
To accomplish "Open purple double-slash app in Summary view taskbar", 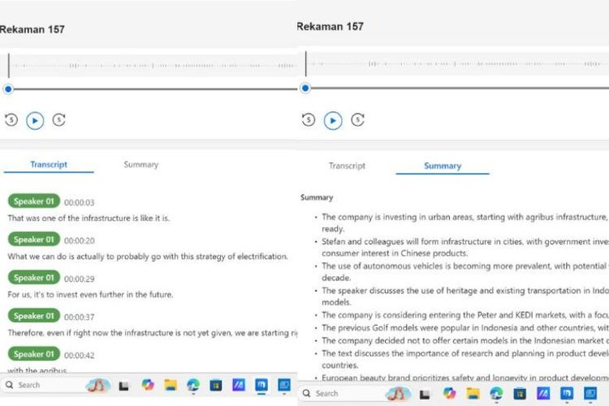I will point(543,394).
